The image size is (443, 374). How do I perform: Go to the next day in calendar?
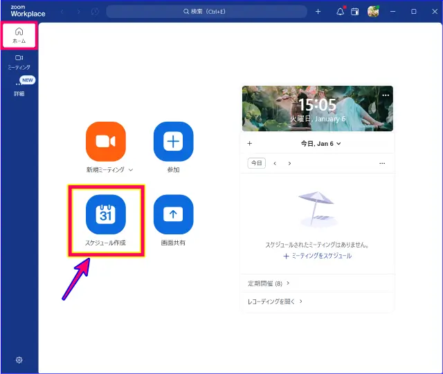(289, 163)
